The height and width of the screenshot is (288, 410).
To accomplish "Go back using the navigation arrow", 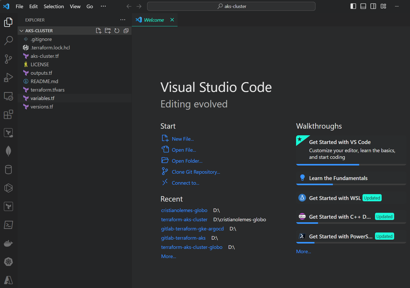I will pos(129,6).
